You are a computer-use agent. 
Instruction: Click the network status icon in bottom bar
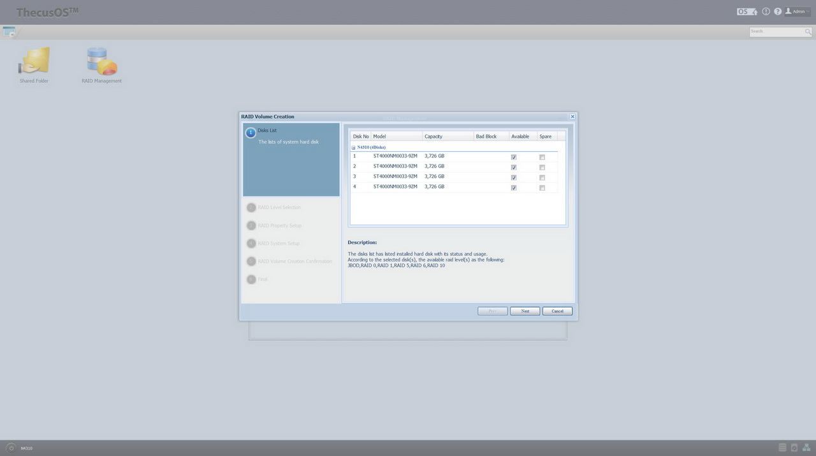pos(806,448)
